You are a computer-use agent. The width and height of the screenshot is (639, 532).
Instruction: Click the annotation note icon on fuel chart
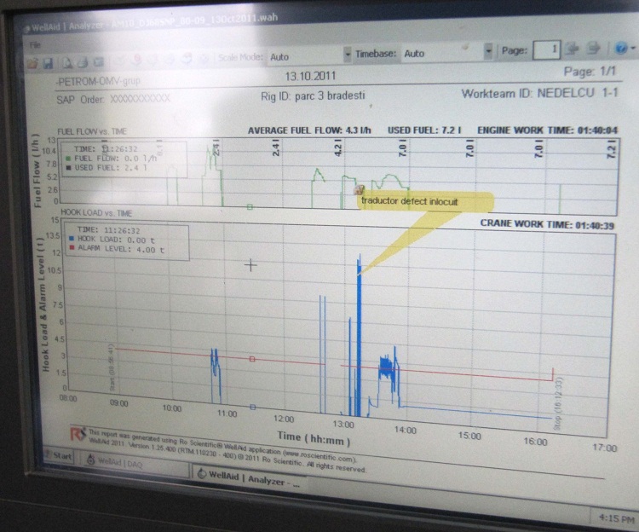tap(359, 190)
